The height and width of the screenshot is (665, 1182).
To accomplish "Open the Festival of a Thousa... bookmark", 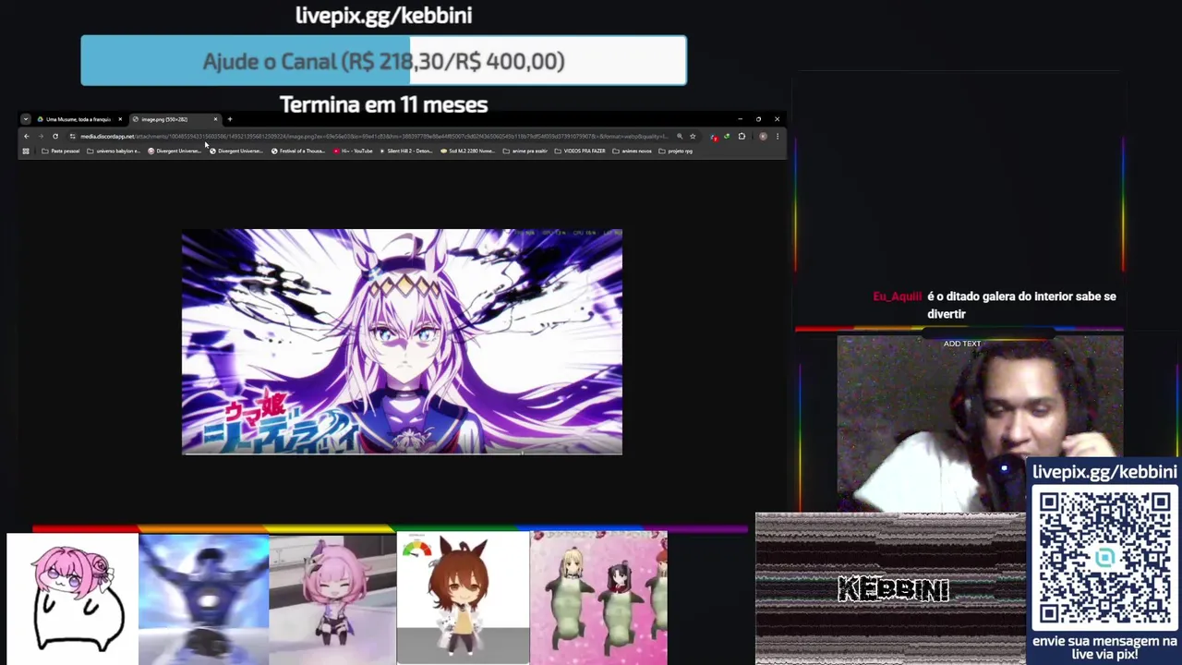I will tap(299, 151).
